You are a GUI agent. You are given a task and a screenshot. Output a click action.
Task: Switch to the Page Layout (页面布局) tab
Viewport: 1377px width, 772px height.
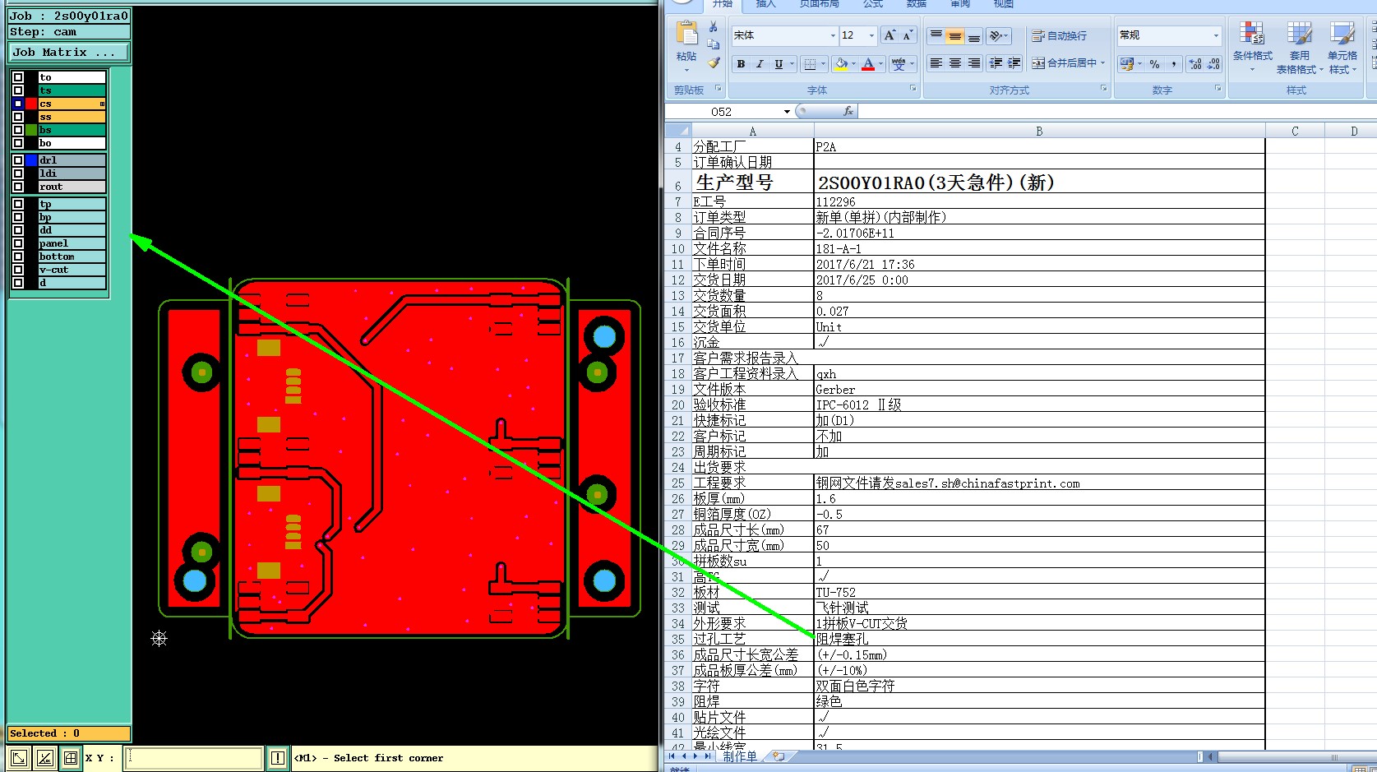820,5
